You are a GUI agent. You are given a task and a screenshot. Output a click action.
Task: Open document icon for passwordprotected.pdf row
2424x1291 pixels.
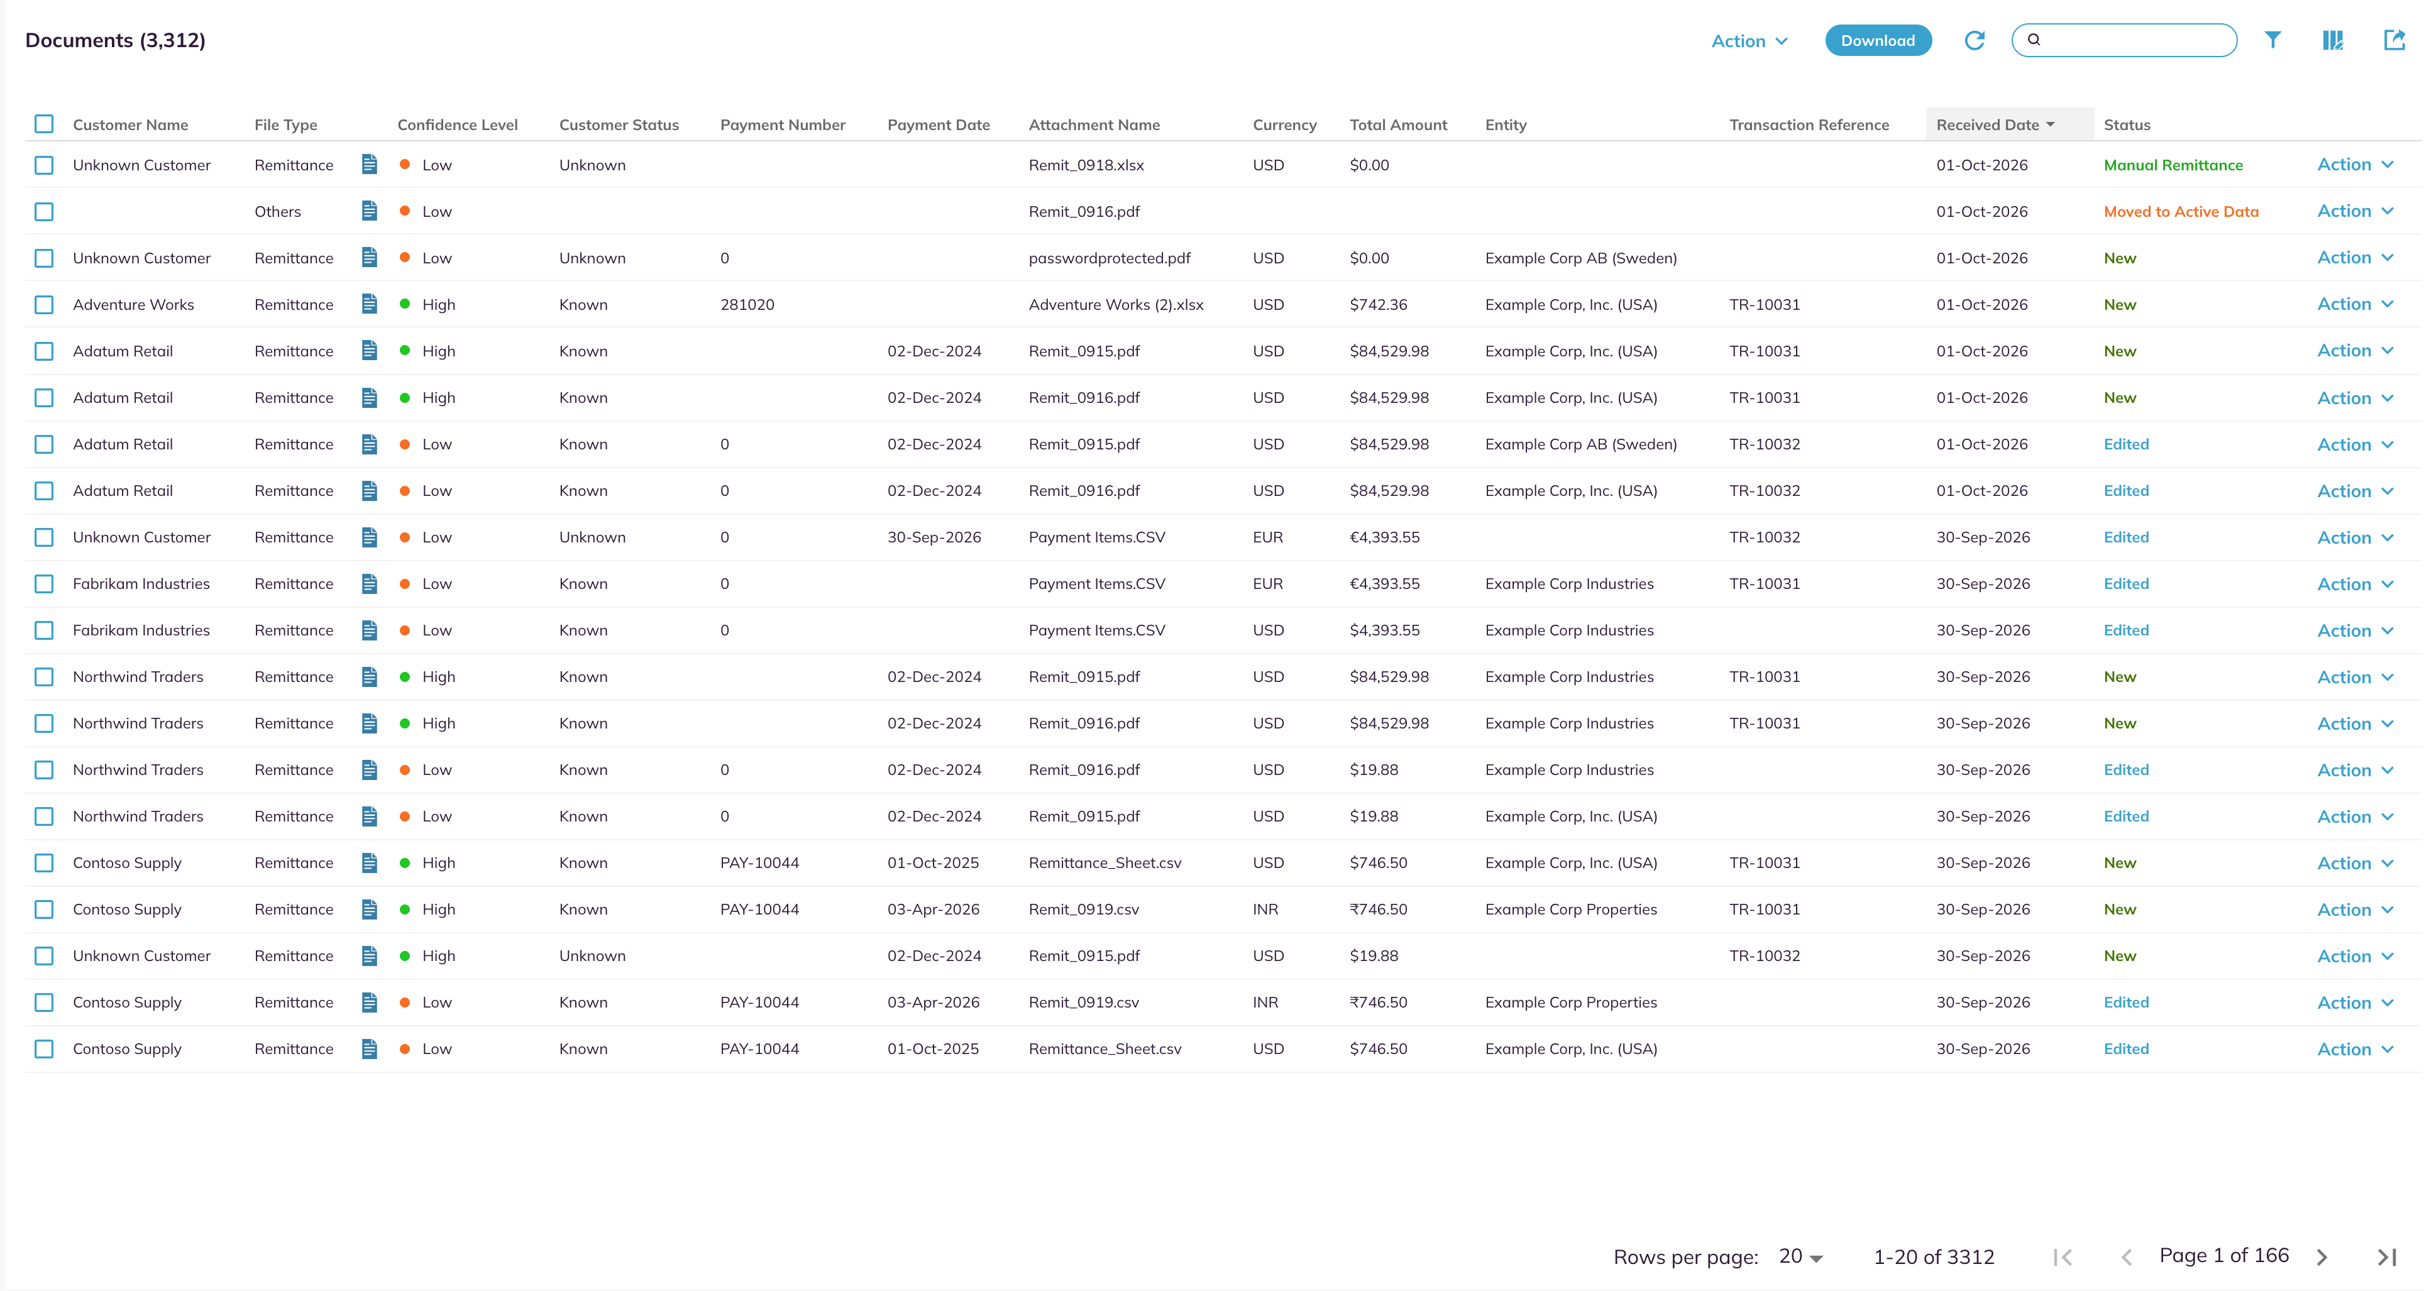pos(370,258)
